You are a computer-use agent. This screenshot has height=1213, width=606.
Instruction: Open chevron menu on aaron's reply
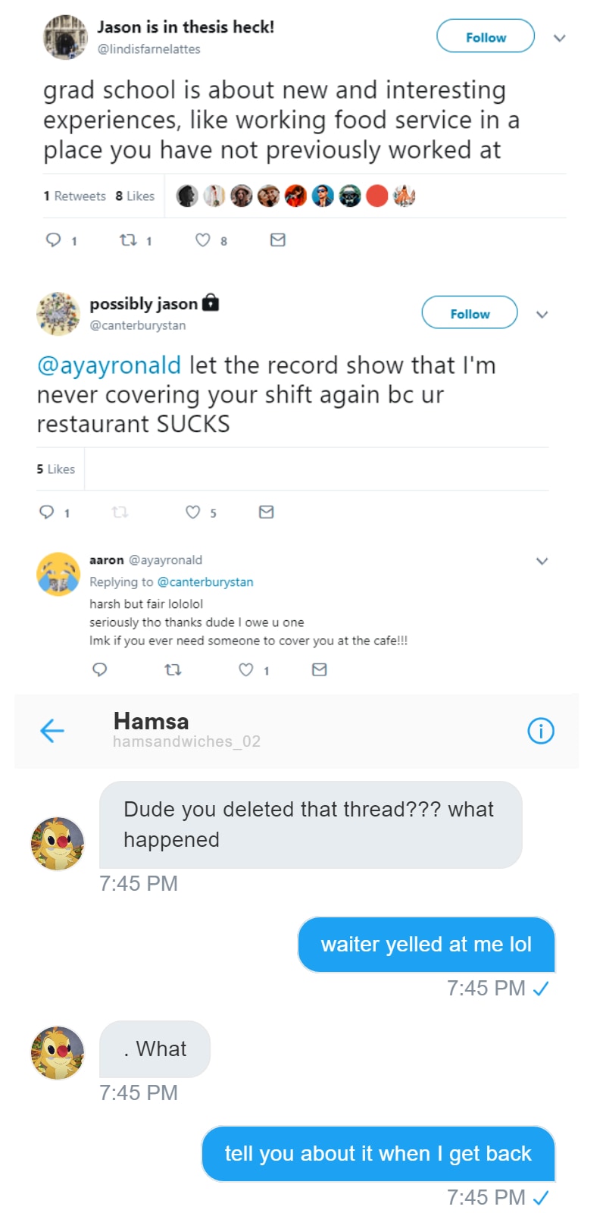pos(542,561)
